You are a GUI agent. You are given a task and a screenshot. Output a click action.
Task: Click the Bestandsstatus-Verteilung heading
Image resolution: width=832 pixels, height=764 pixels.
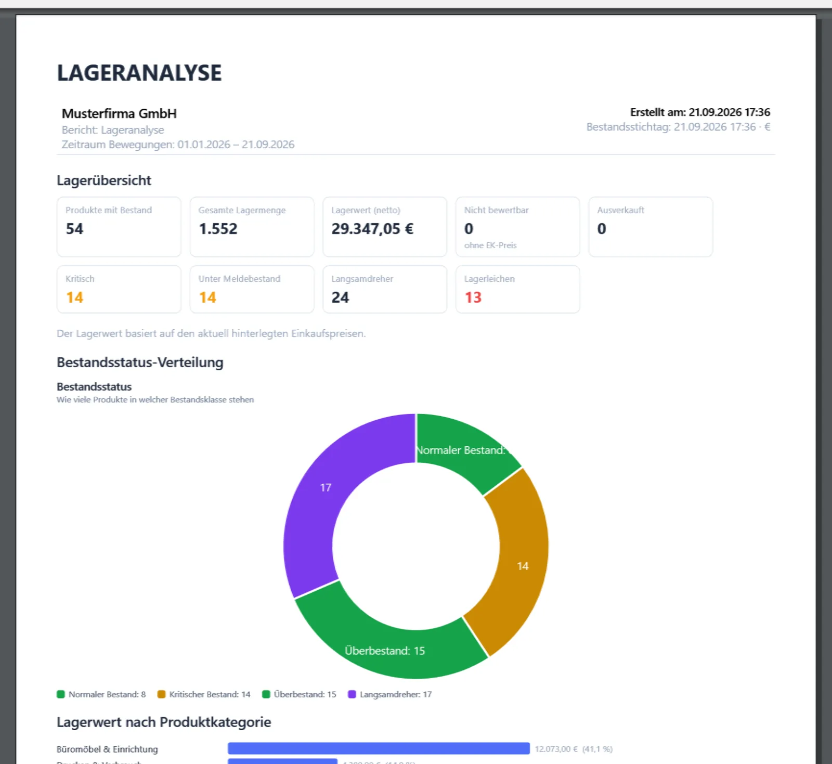pyautogui.click(x=140, y=362)
